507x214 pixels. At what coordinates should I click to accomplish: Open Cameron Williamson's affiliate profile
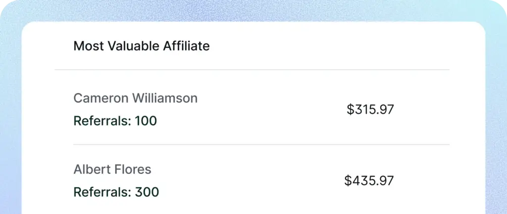point(135,98)
